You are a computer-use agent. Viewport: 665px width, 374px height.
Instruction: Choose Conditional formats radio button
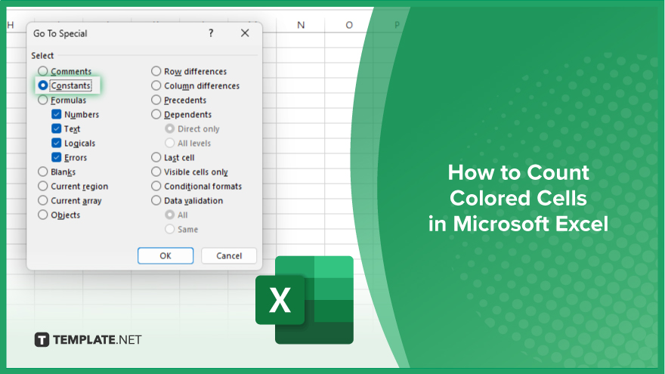tap(156, 186)
